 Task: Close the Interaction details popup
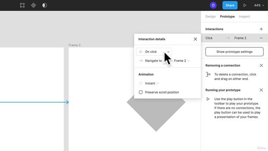195,39
